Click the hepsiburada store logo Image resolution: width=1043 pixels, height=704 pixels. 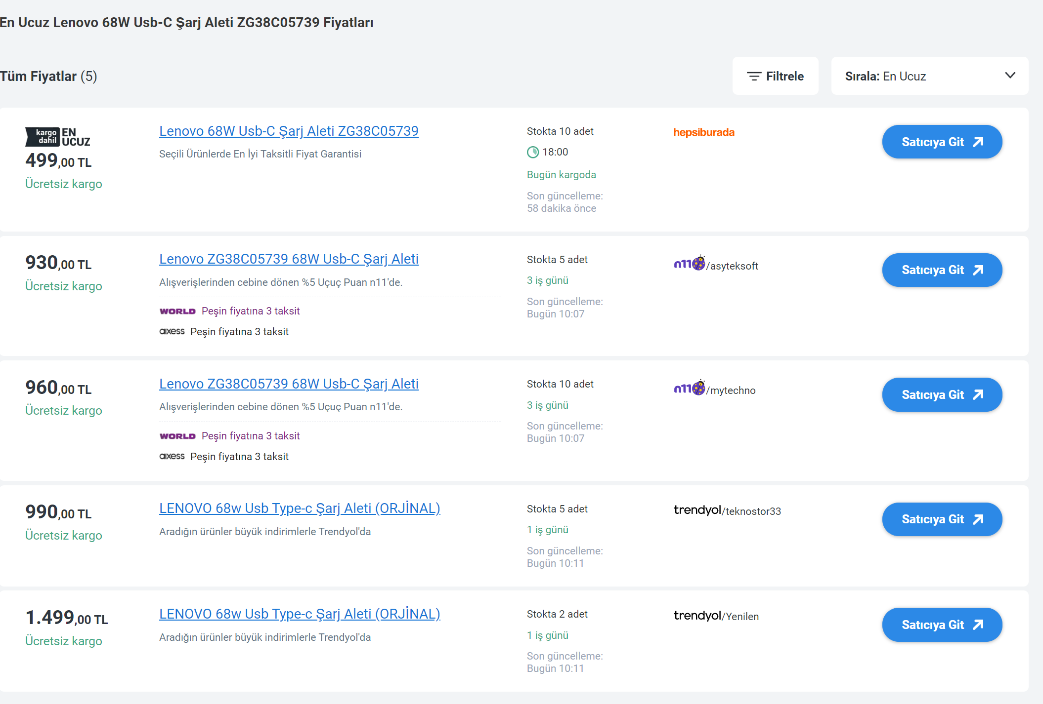point(704,132)
